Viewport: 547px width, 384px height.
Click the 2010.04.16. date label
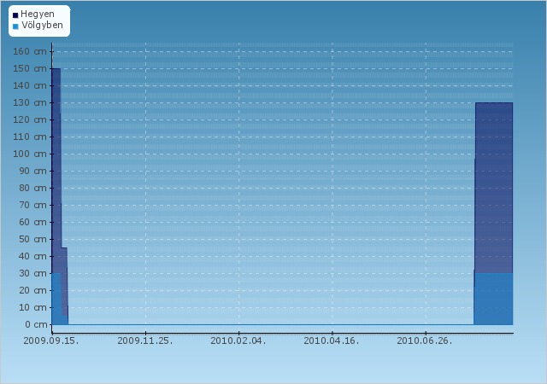coord(332,340)
